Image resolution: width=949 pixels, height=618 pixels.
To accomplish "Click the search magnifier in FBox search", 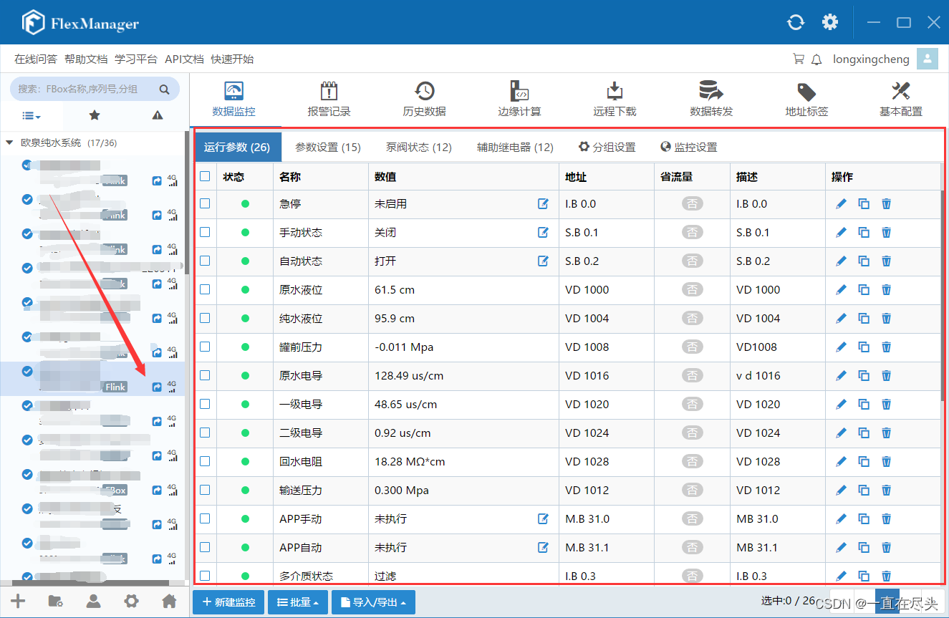I will pyautogui.click(x=164, y=90).
